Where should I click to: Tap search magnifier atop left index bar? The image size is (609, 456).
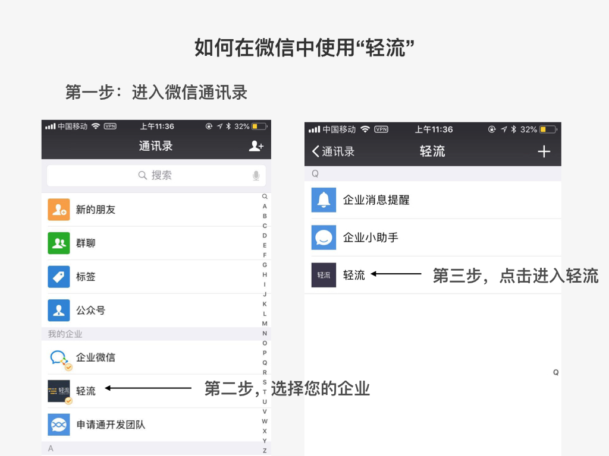click(265, 197)
